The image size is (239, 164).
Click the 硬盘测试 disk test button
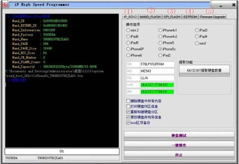tap(179, 136)
